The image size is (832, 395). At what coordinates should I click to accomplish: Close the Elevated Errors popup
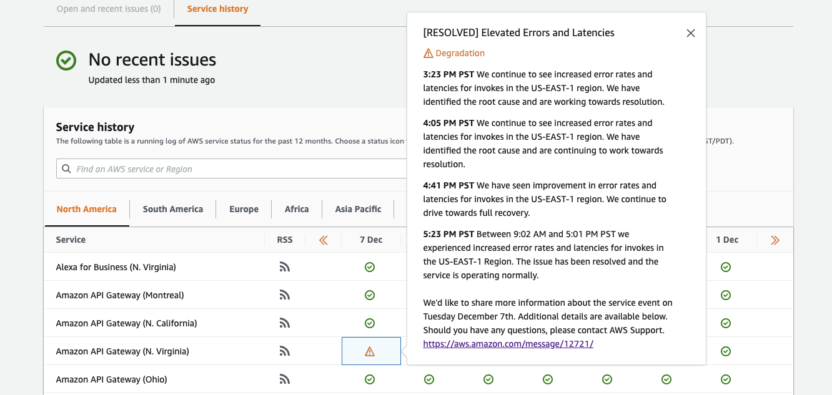click(x=690, y=33)
